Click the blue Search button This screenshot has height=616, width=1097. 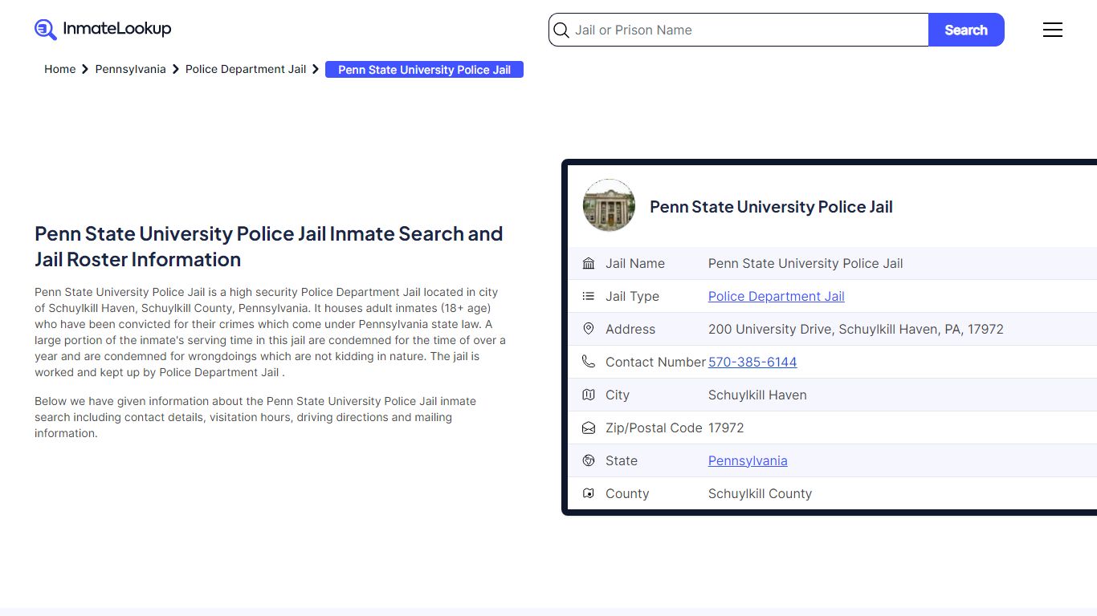(966, 30)
